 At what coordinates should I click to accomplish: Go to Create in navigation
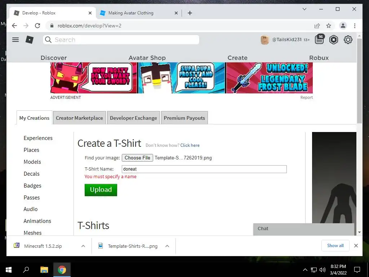click(x=237, y=58)
